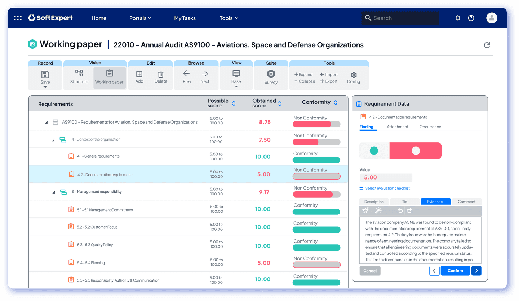Open the Config gear tool

(x=354, y=75)
